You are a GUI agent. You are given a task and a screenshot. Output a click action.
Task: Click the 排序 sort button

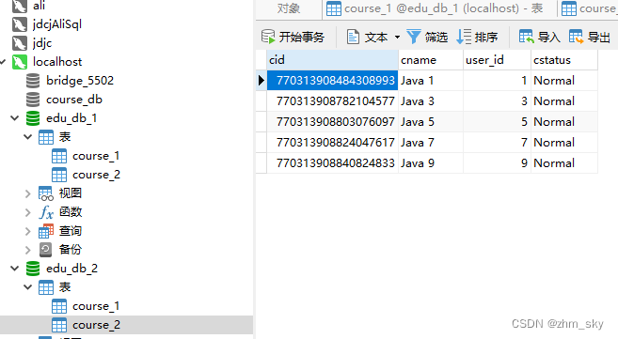pos(477,38)
